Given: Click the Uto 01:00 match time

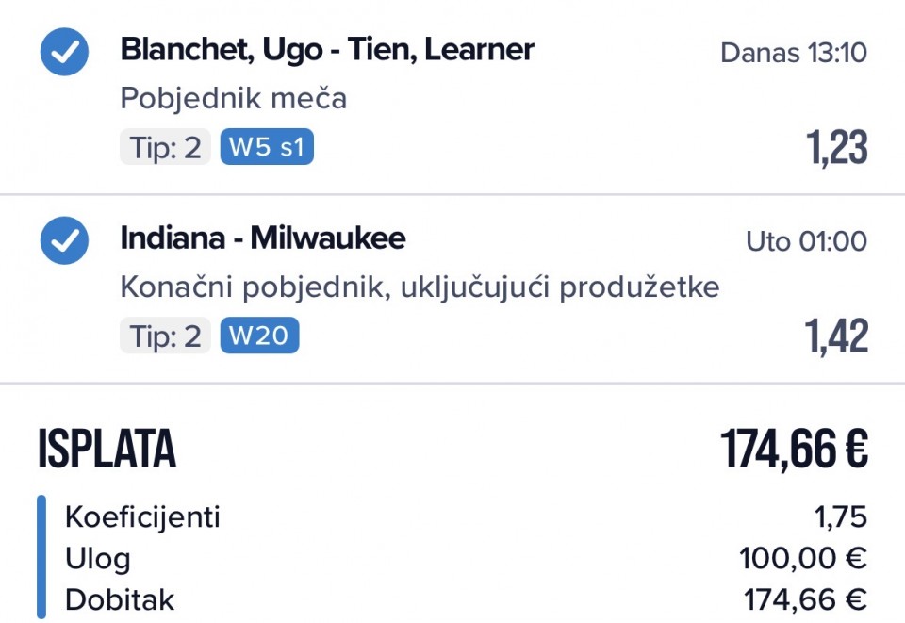Looking at the screenshot, I should [806, 241].
